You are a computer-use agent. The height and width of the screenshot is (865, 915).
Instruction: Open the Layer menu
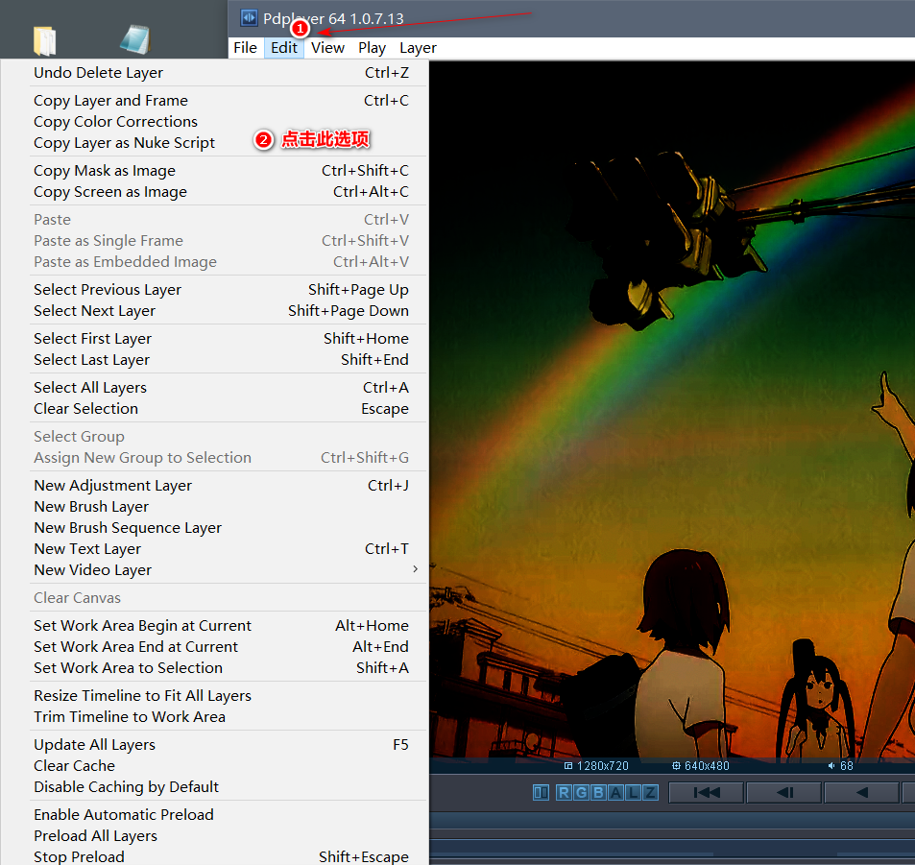point(418,47)
